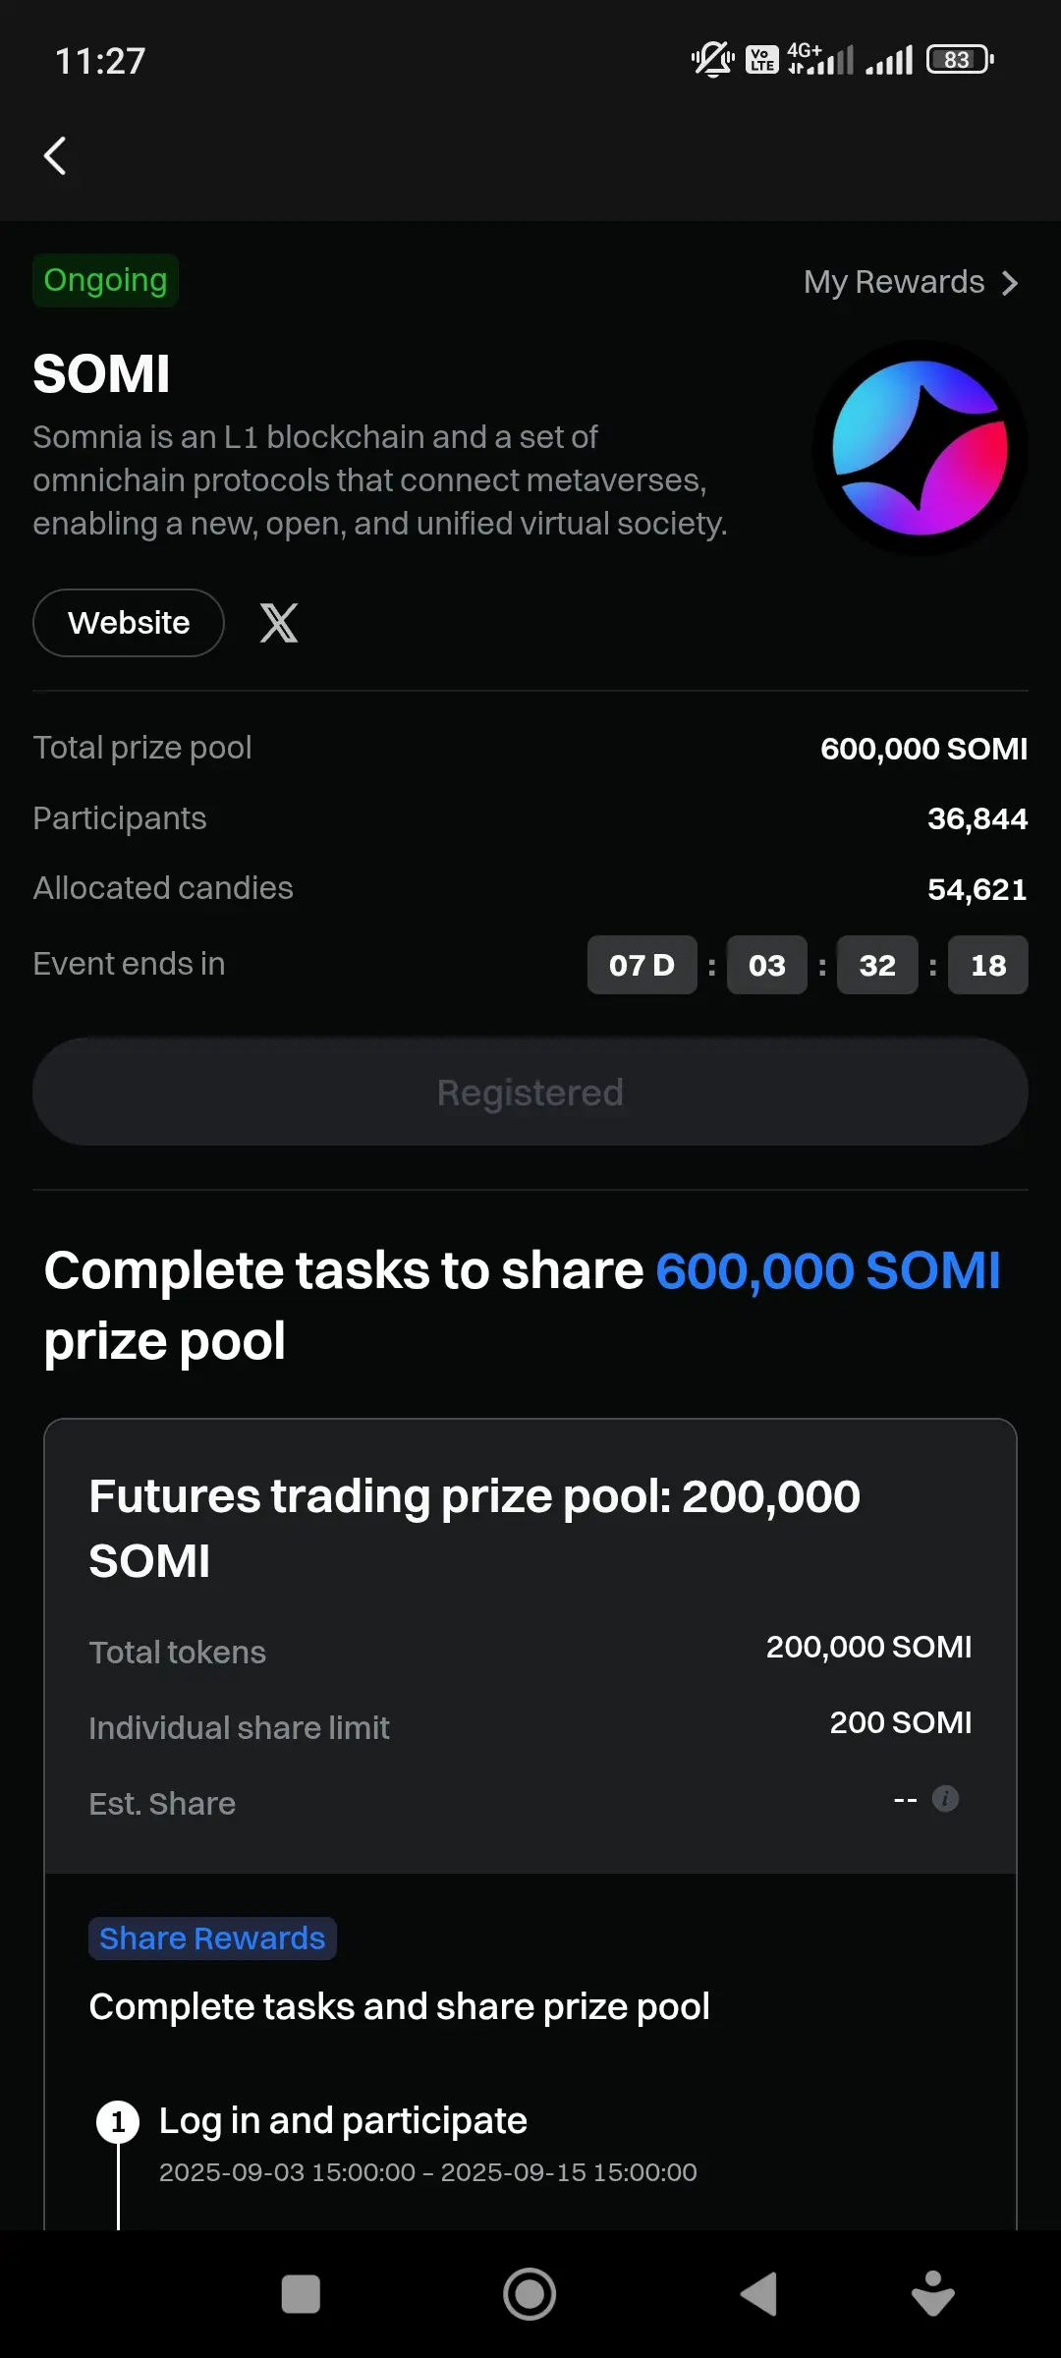The width and height of the screenshot is (1061, 2358).
Task: Tap step 1 Log in and participate
Action: pos(343,2120)
